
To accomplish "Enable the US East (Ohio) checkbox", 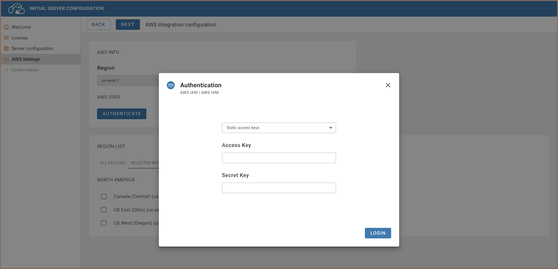I will (x=104, y=210).
